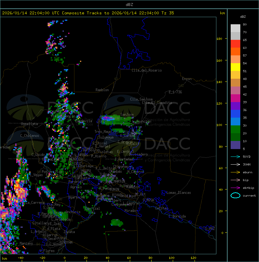259x262 pixels.
Task: Click the '30HM' legend label
Action: (x=247, y=164)
